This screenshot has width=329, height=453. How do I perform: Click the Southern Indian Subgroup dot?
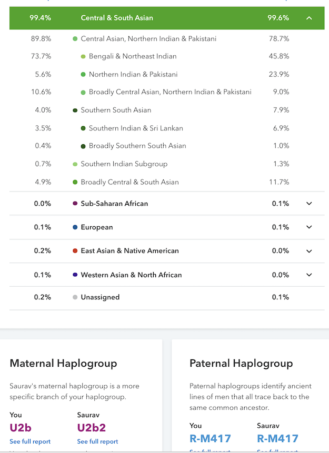[x=75, y=164]
